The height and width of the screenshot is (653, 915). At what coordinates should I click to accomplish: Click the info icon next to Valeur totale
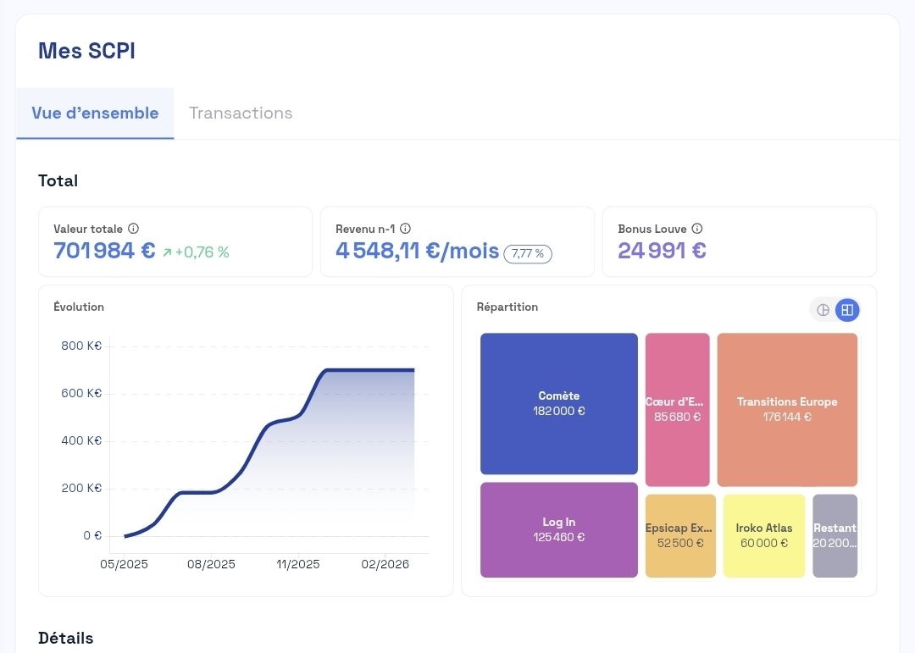(134, 229)
